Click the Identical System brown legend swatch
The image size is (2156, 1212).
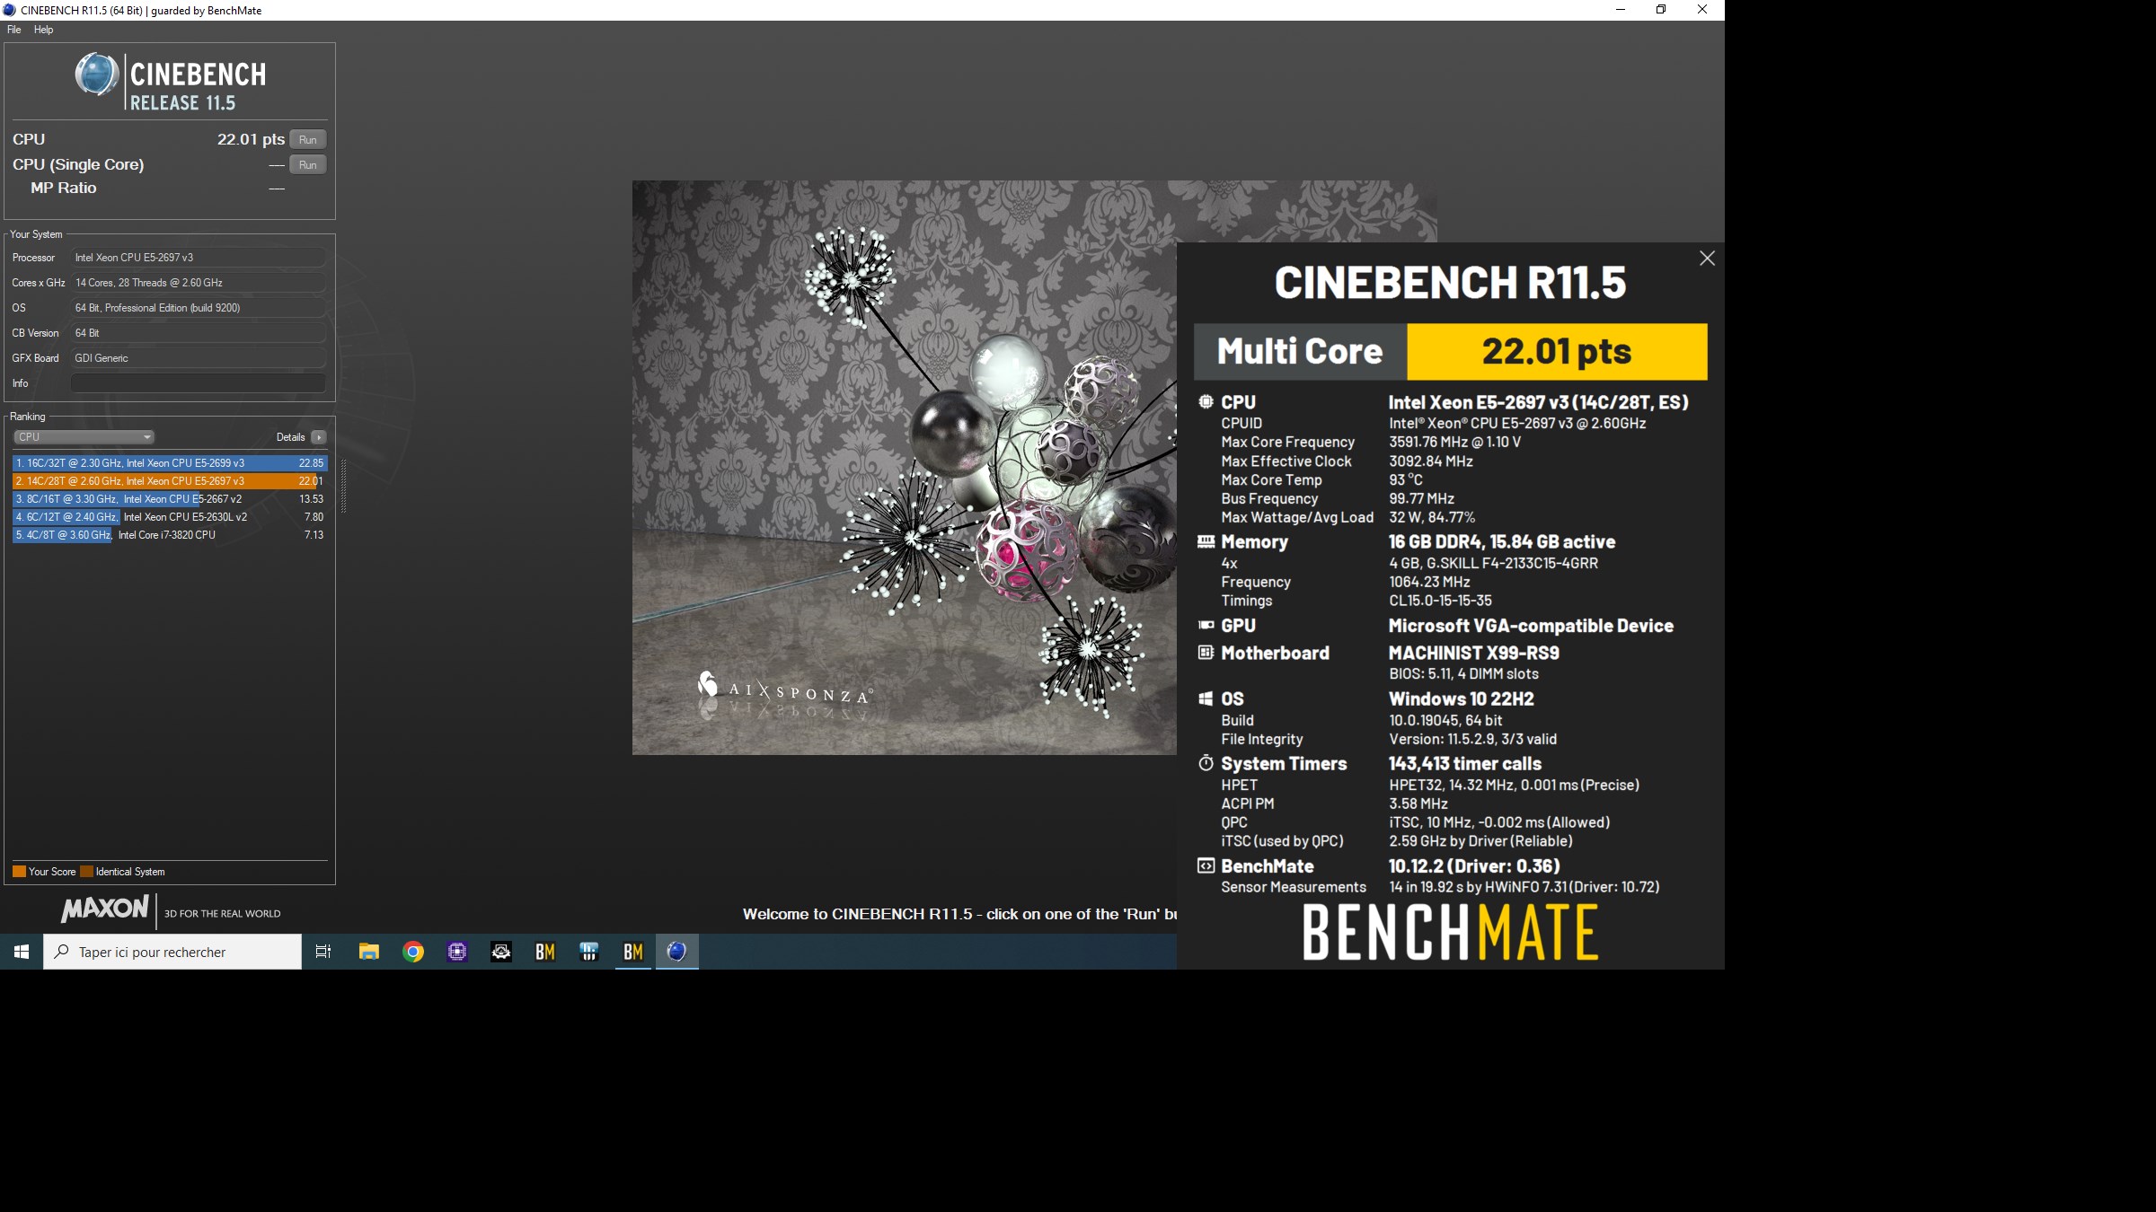click(x=86, y=872)
